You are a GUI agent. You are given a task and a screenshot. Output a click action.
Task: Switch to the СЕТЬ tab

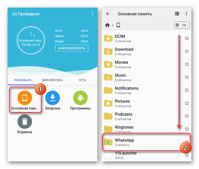click(x=82, y=80)
